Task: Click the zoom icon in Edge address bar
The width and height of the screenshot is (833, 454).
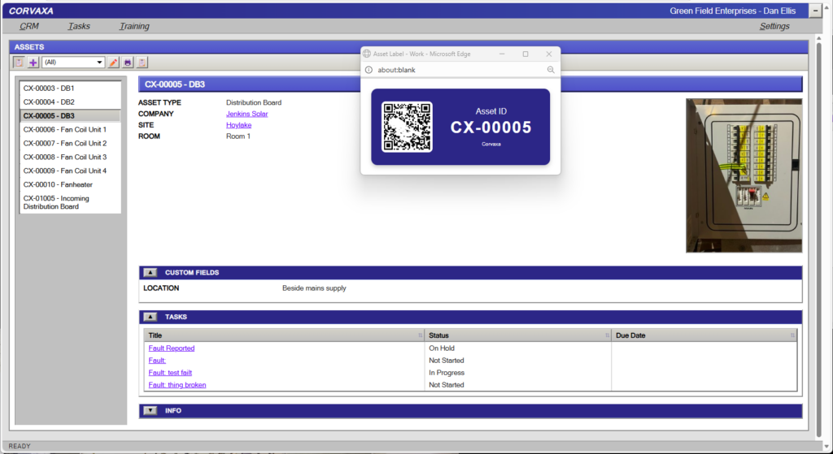Action: 551,70
